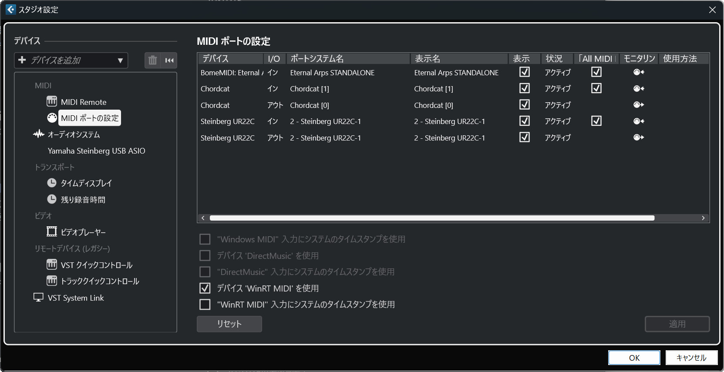Click the タイムディスプレイ clock icon
The width and height of the screenshot is (724, 372).
coord(52,183)
